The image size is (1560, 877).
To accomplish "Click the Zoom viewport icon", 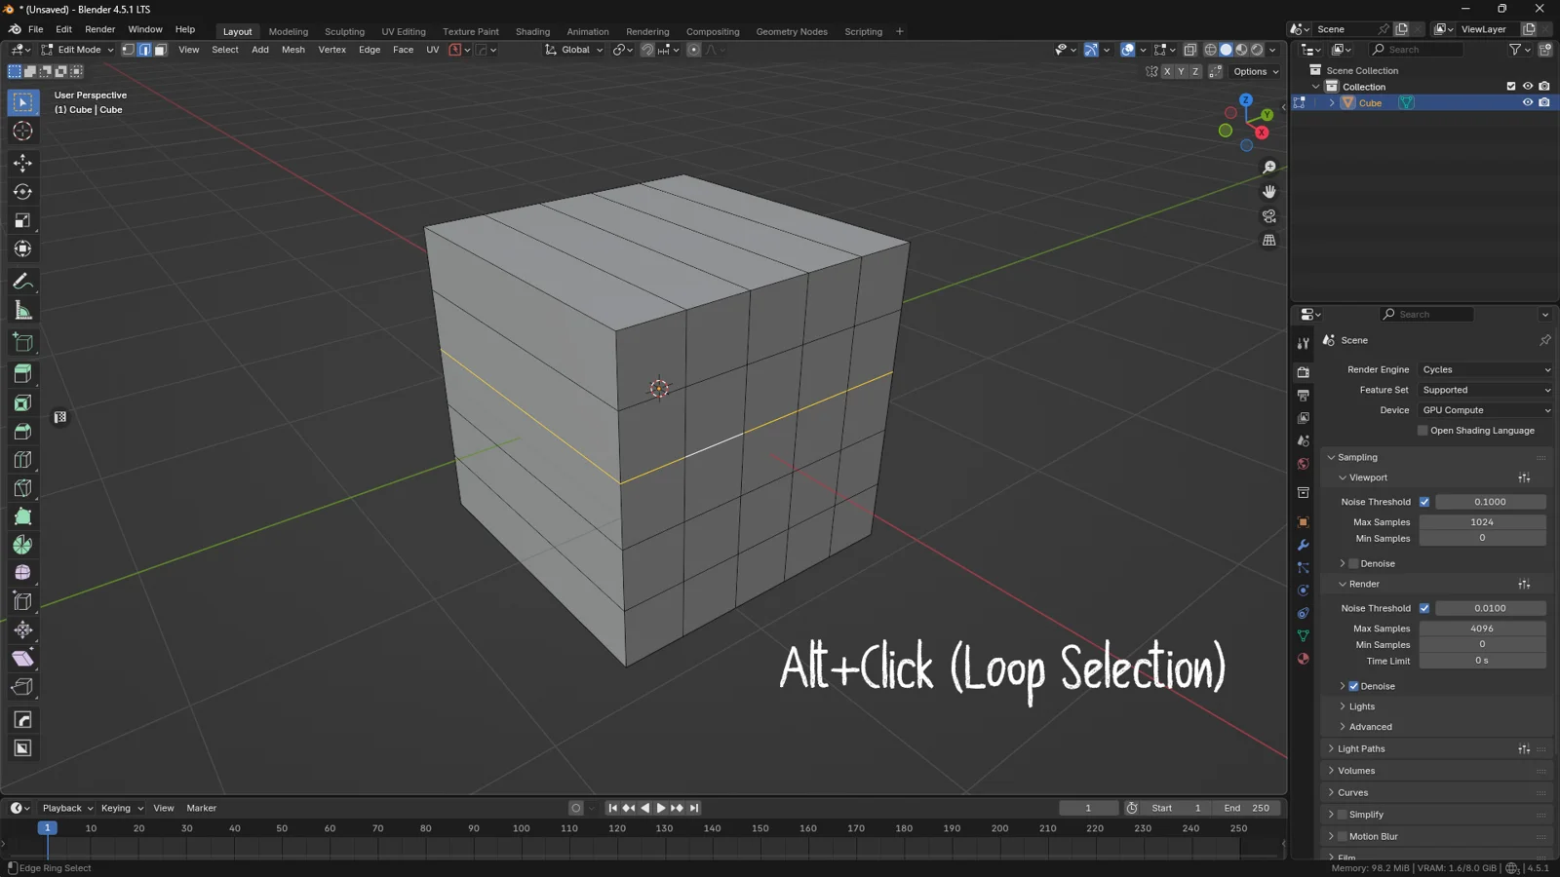I will (x=1268, y=168).
